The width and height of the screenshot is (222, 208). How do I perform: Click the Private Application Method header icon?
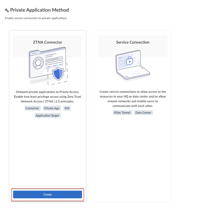coord(7,10)
